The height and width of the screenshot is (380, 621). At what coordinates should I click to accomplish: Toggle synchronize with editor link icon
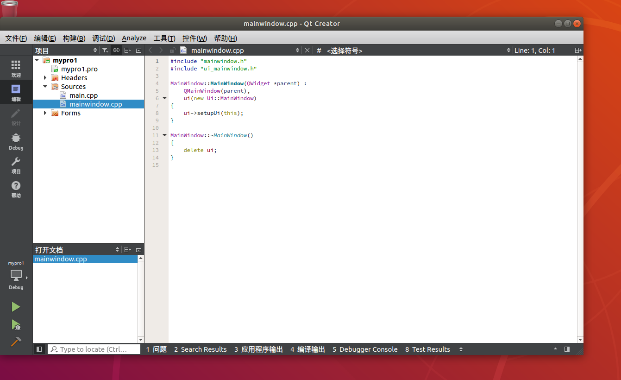pyautogui.click(x=116, y=50)
